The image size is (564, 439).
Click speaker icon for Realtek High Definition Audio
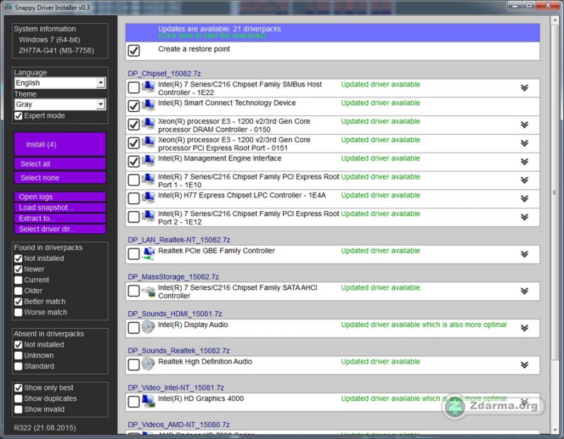pyautogui.click(x=148, y=364)
